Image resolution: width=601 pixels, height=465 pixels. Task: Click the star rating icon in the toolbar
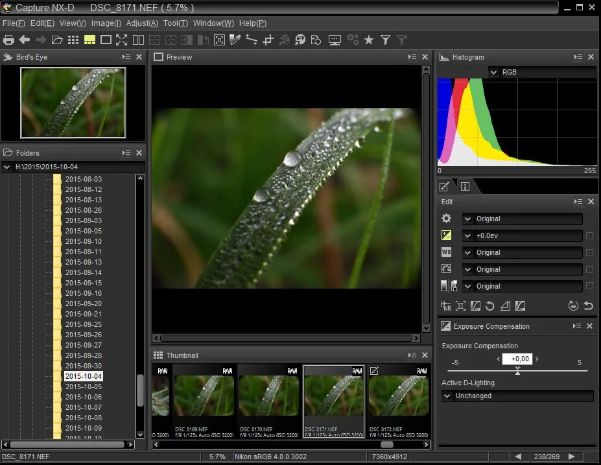coord(369,40)
